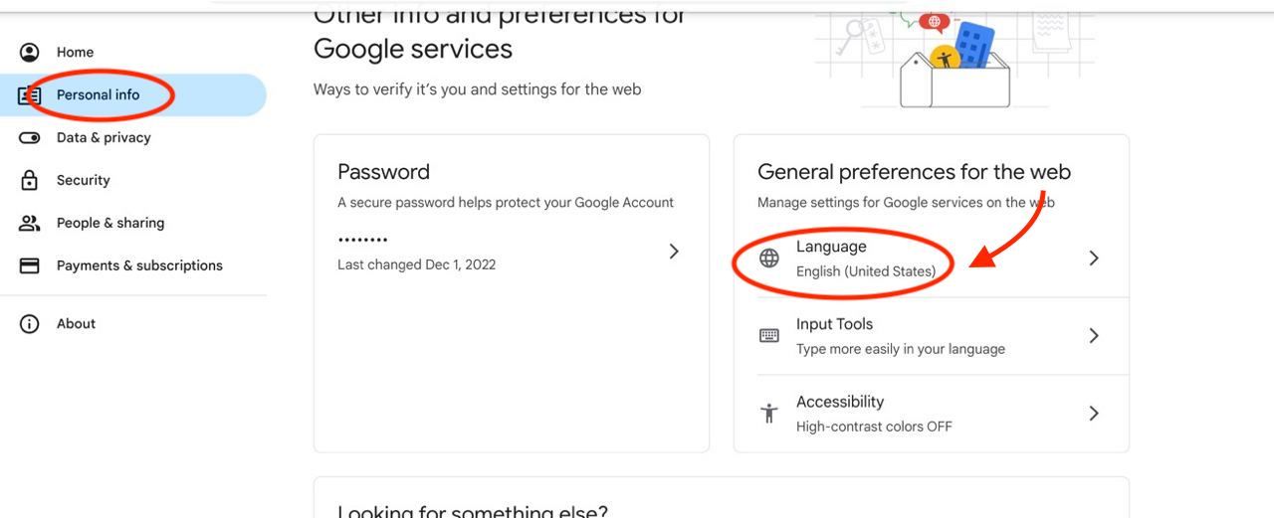The height and width of the screenshot is (518, 1274).
Task: Click the Home person icon in sidebar
Action: (30, 53)
